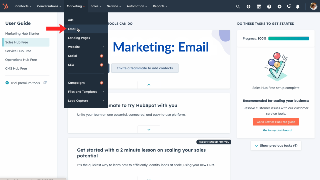Click the RECOMMENDED FOR YOU badge
Image resolution: width=320 pixels, height=180 pixels.
point(214,142)
